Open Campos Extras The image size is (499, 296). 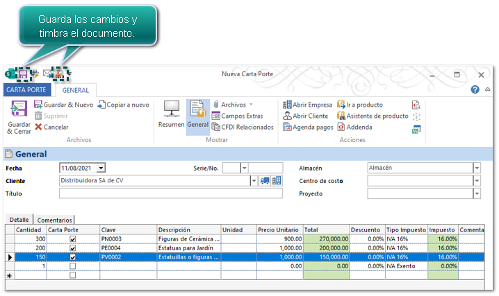tap(237, 116)
